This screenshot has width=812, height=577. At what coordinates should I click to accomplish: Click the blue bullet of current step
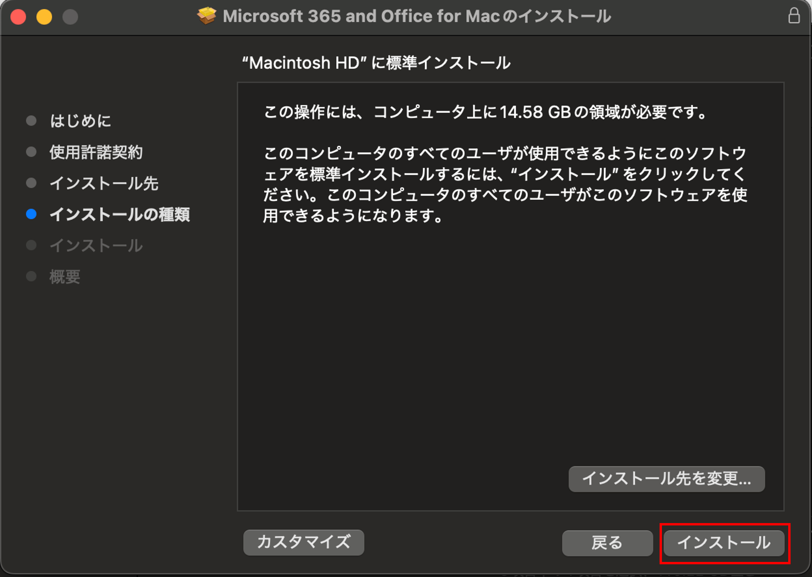[x=31, y=214]
